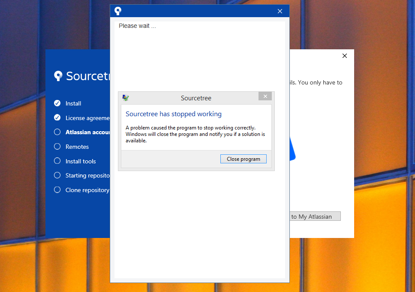Click the Starting repository step label
This screenshot has height=292, width=415.
tap(87, 175)
